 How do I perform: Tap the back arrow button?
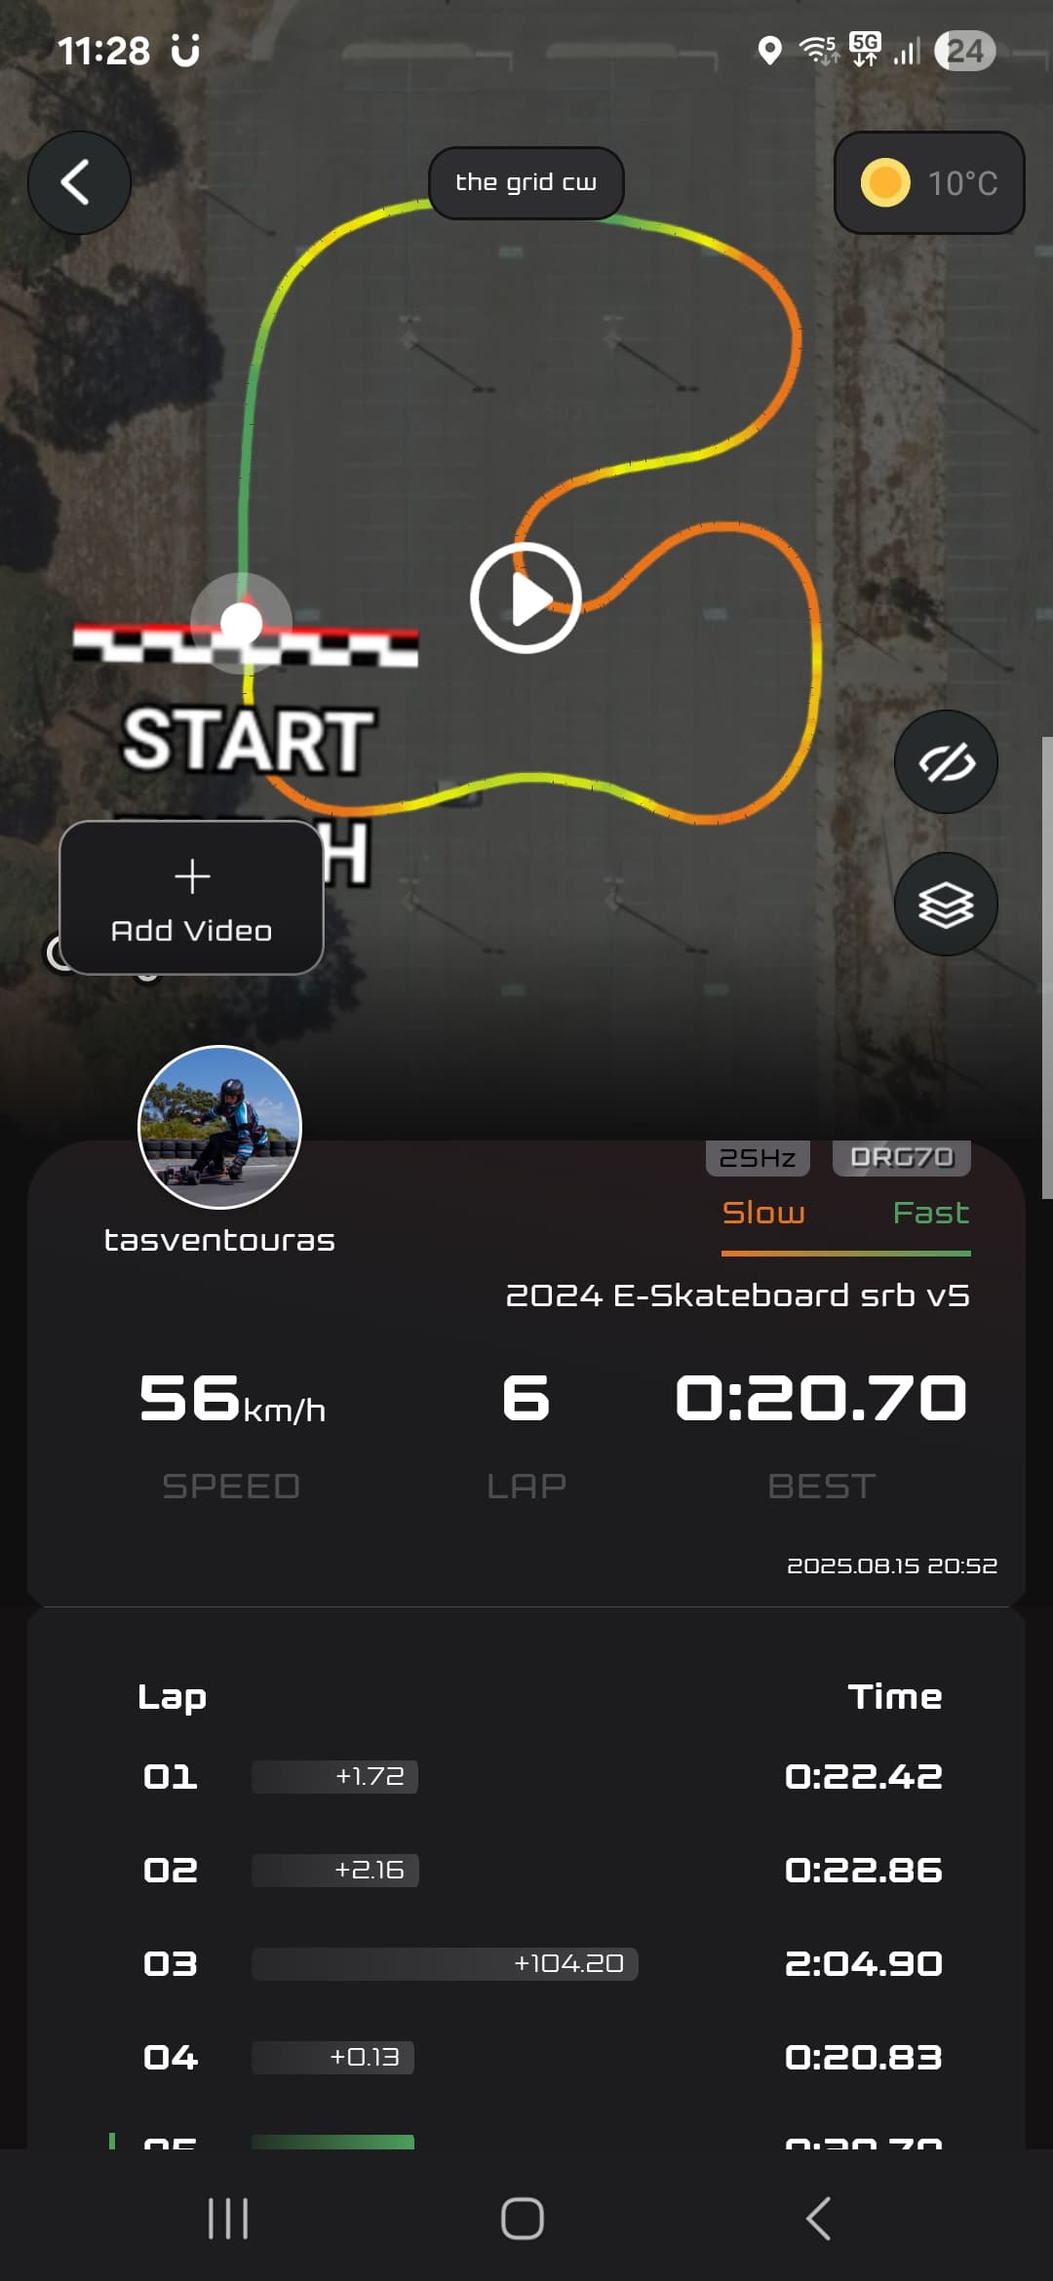(x=79, y=182)
